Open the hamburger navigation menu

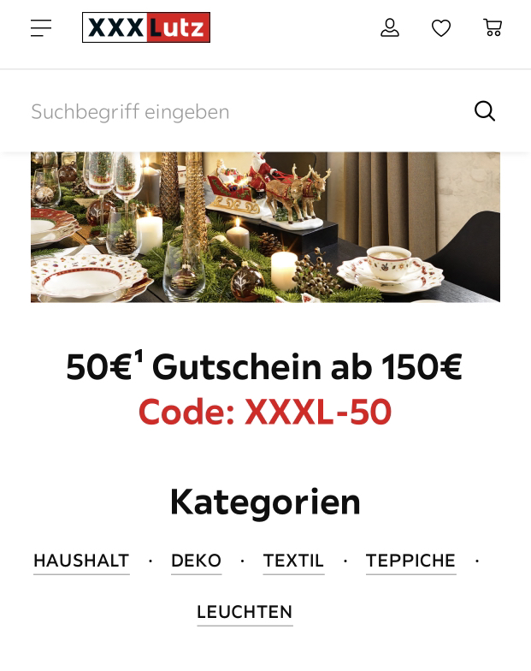[x=41, y=27]
